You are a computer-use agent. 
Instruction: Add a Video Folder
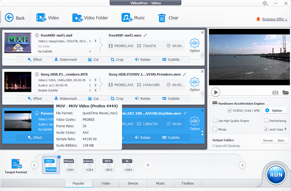click(x=90, y=18)
